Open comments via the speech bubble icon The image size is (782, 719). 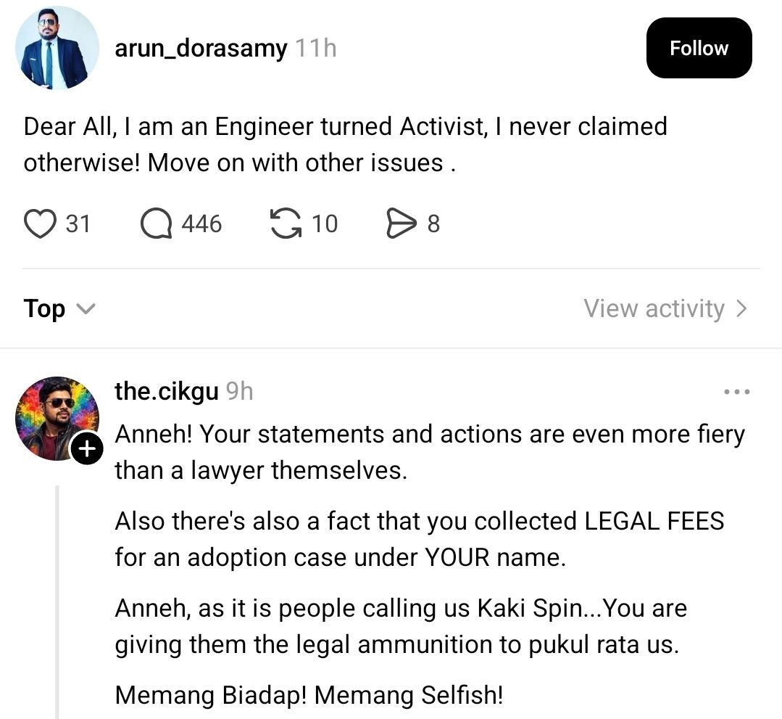pyautogui.click(x=156, y=224)
